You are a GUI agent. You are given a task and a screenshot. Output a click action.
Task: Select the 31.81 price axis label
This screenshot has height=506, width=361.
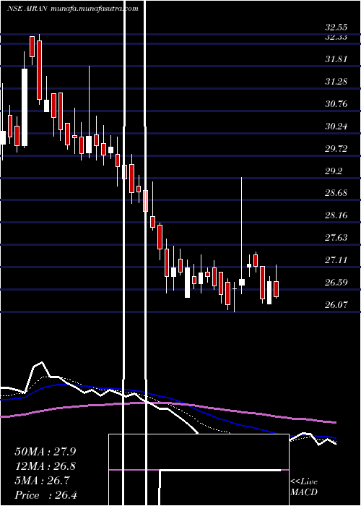pyautogui.click(x=336, y=59)
